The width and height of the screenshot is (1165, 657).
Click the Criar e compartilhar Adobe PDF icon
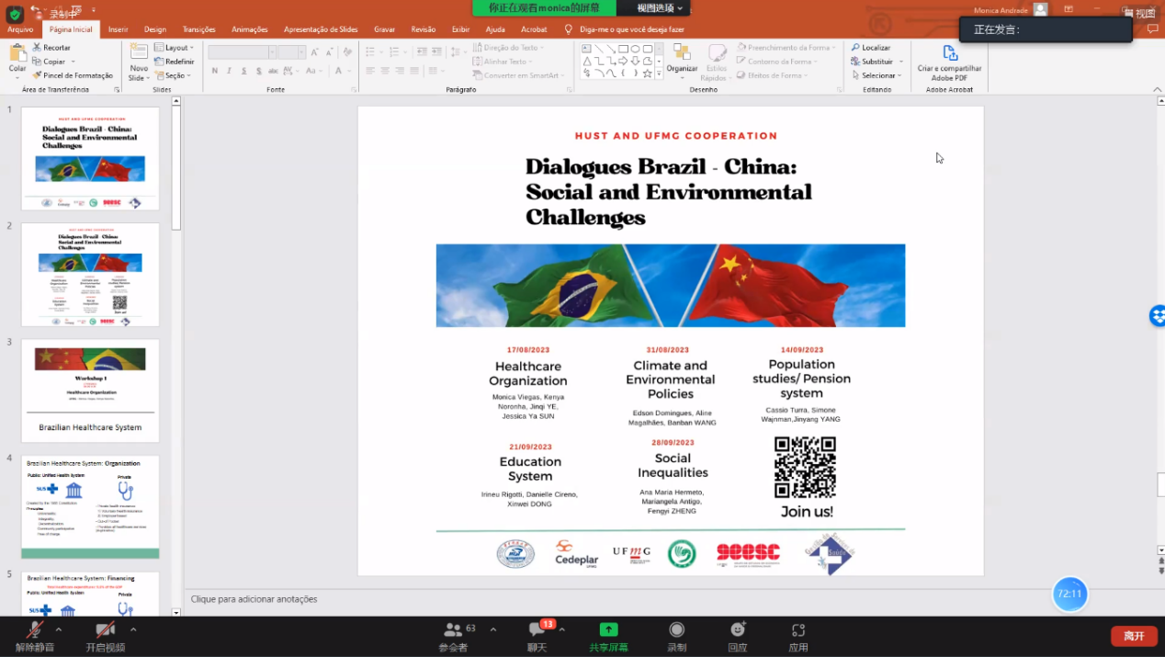tap(950, 55)
